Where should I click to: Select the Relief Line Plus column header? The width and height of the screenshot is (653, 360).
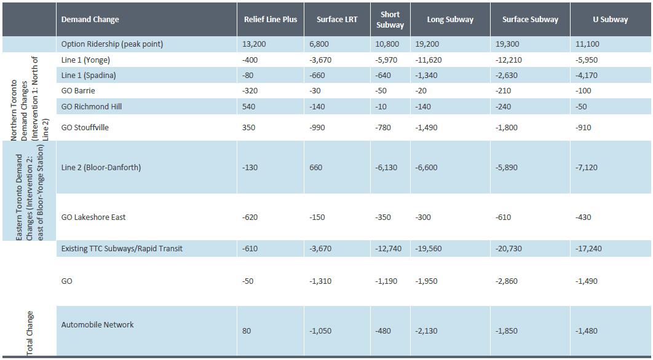(x=271, y=20)
